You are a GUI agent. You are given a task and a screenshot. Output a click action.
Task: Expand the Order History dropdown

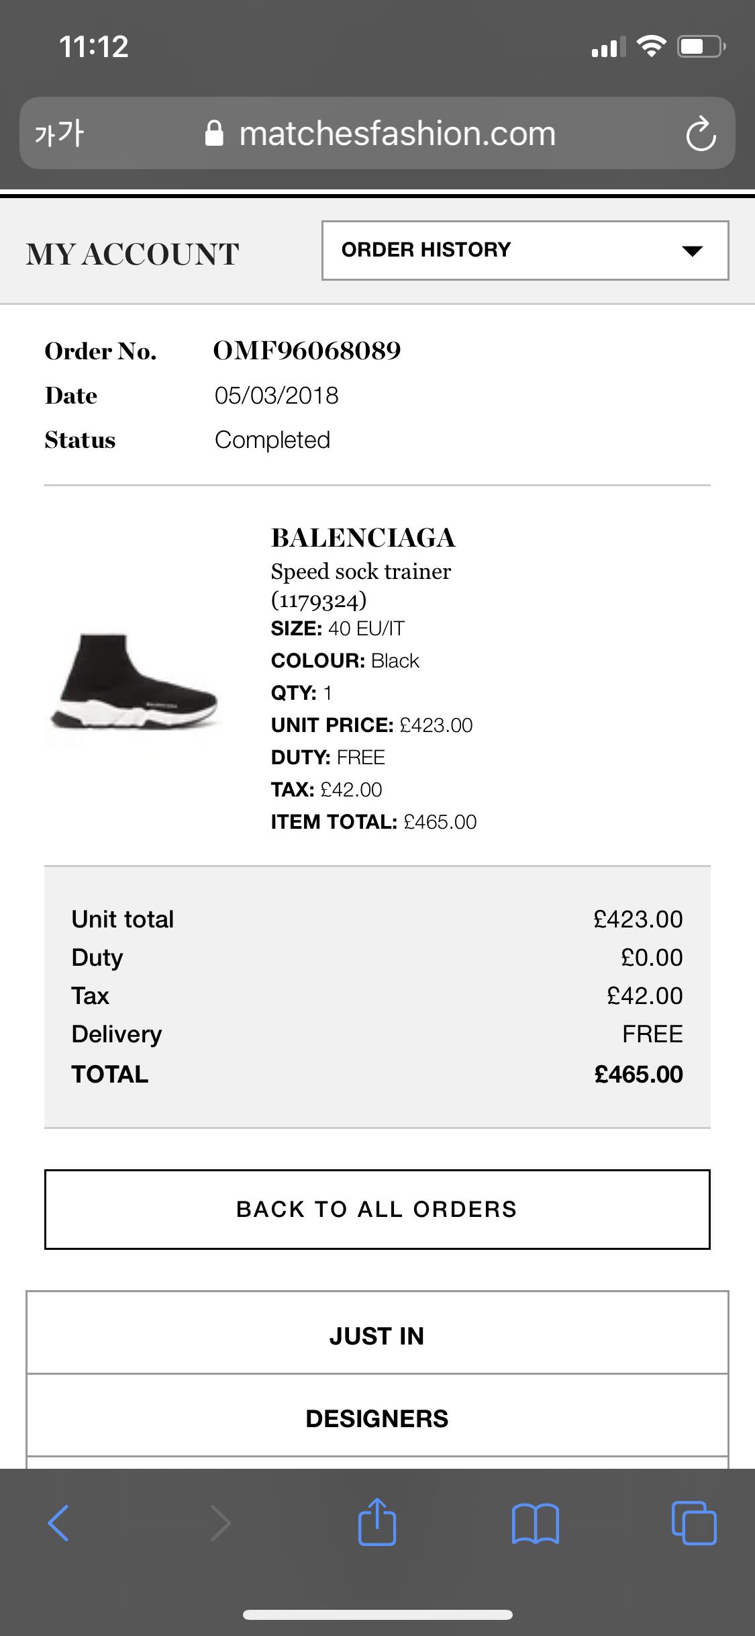coord(525,251)
